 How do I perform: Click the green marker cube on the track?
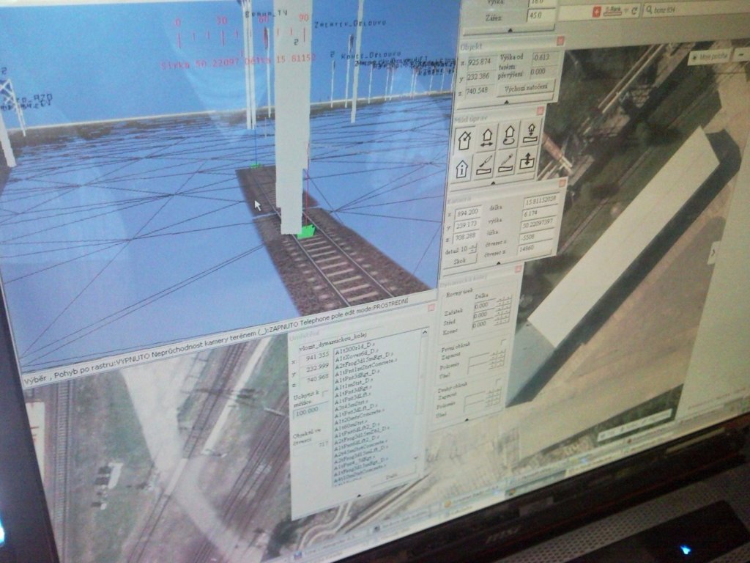click(x=305, y=232)
